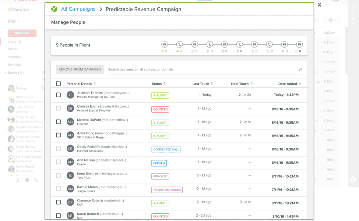Open Starred folder in Gmail sidebar
The height and width of the screenshot is (221, 359).
[x=13, y=49]
